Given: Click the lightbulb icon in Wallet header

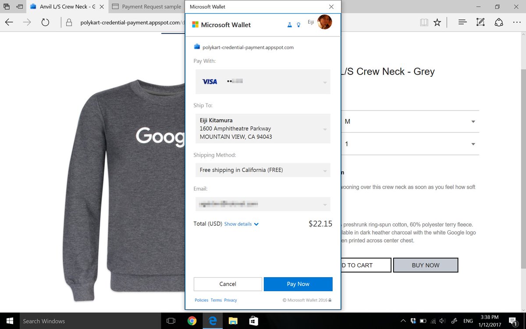Looking at the screenshot, I should [299, 25].
